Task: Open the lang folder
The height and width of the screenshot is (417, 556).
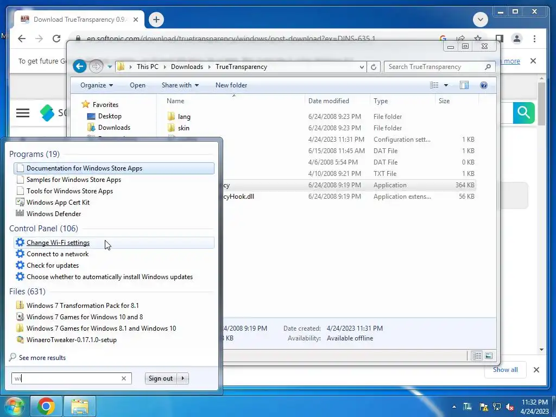Action: (x=184, y=116)
